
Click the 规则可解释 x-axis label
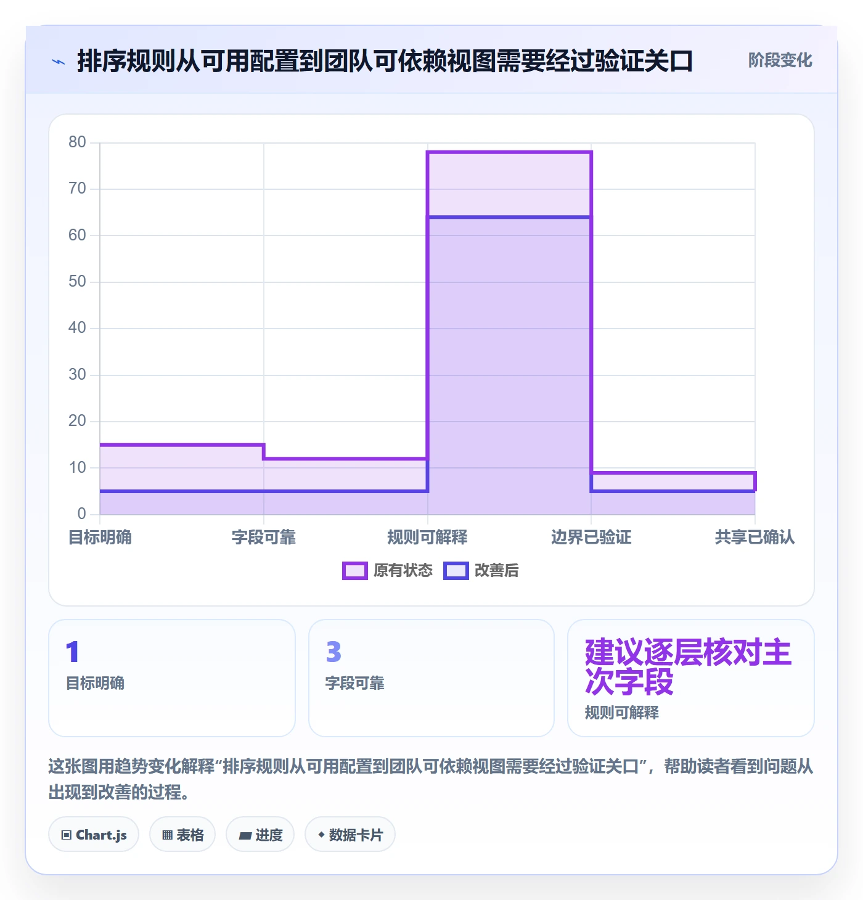pos(427,538)
